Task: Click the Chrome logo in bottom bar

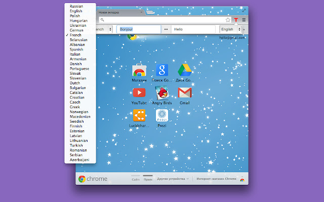Action: tap(82, 179)
